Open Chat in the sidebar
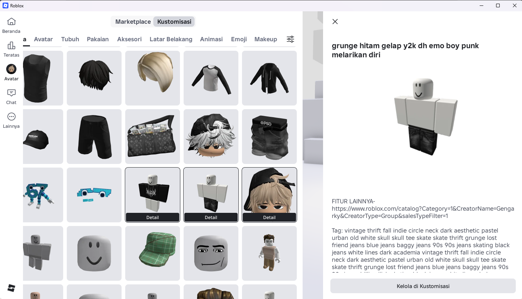This screenshot has width=522, height=299. (x=11, y=97)
